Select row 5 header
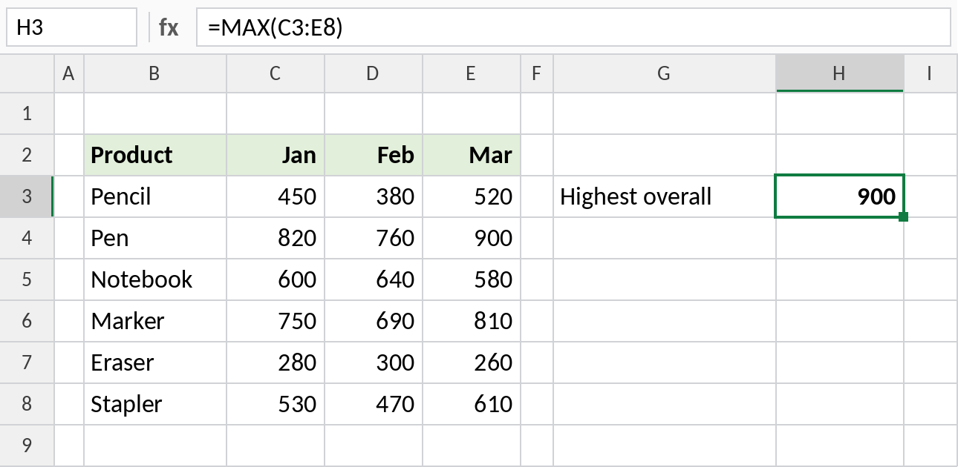The width and height of the screenshot is (958, 467). click(27, 279)
